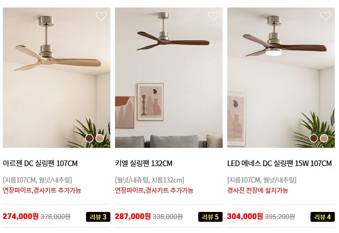The width and height of the screenshot is (339, 233).
Task: Choose dark walnut swatch on LED 에네스 fan
Action: tap(314, 138)
